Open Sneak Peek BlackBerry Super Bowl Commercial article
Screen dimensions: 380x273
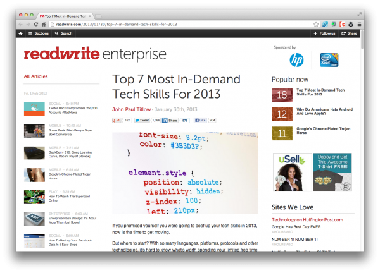point(70,132)
